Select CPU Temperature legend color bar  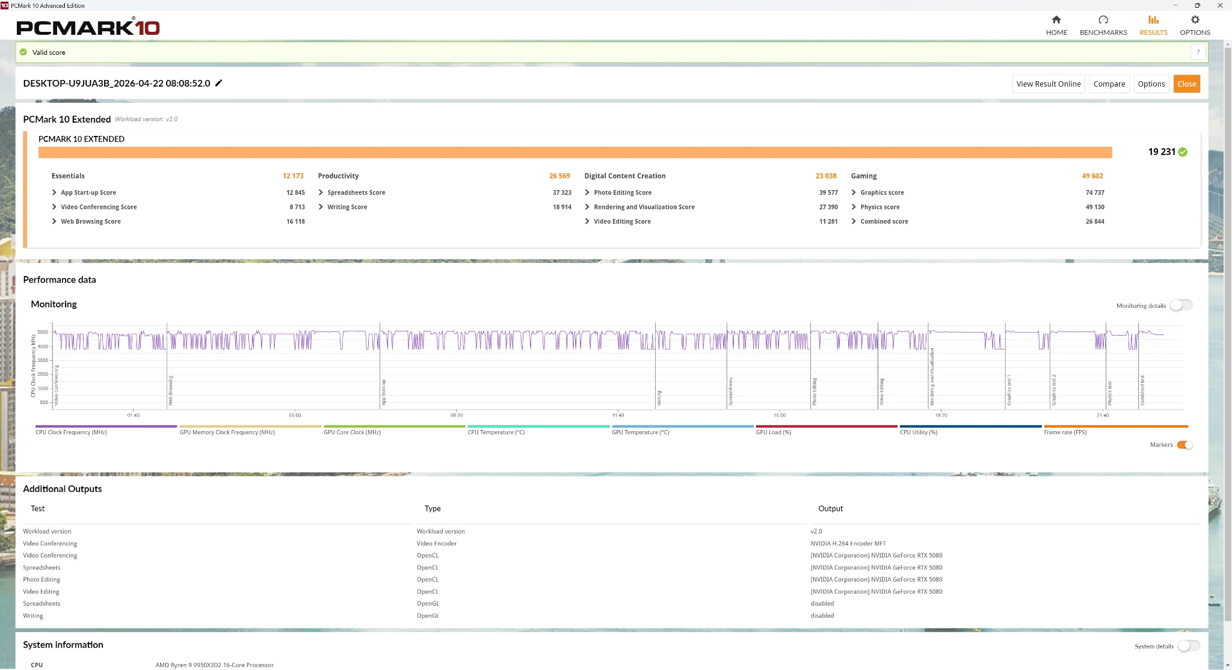538,426
